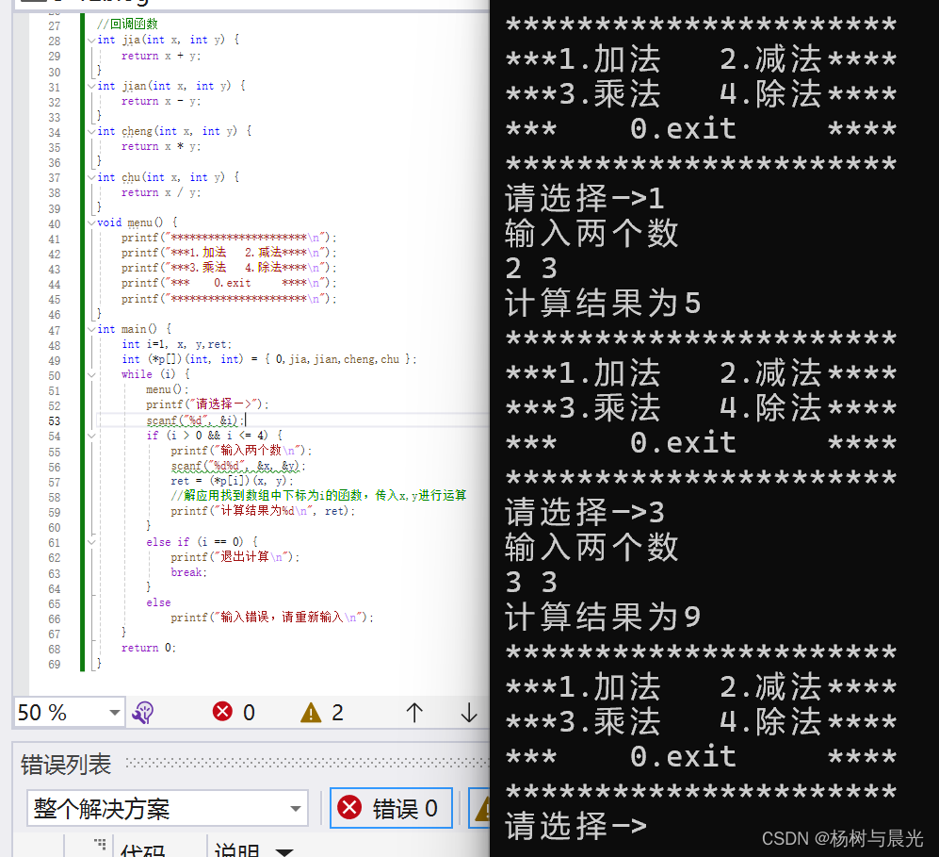Collapse the cheng function at line 34
Image resolution: width=939 pixels, height=857 pixels.
tap(91, 131)
